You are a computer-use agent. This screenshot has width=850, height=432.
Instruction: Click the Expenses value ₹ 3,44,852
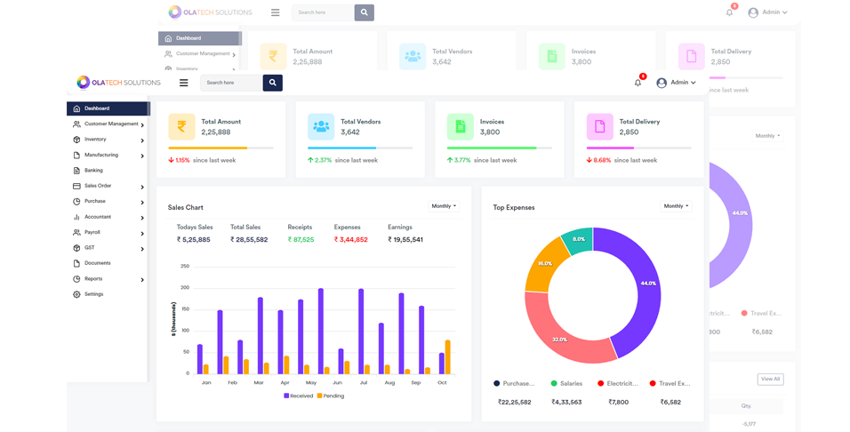[x=350, y=240]
